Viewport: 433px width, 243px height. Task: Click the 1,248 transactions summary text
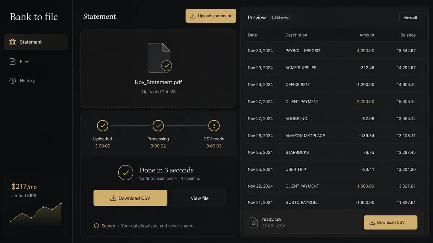(156, 178)
